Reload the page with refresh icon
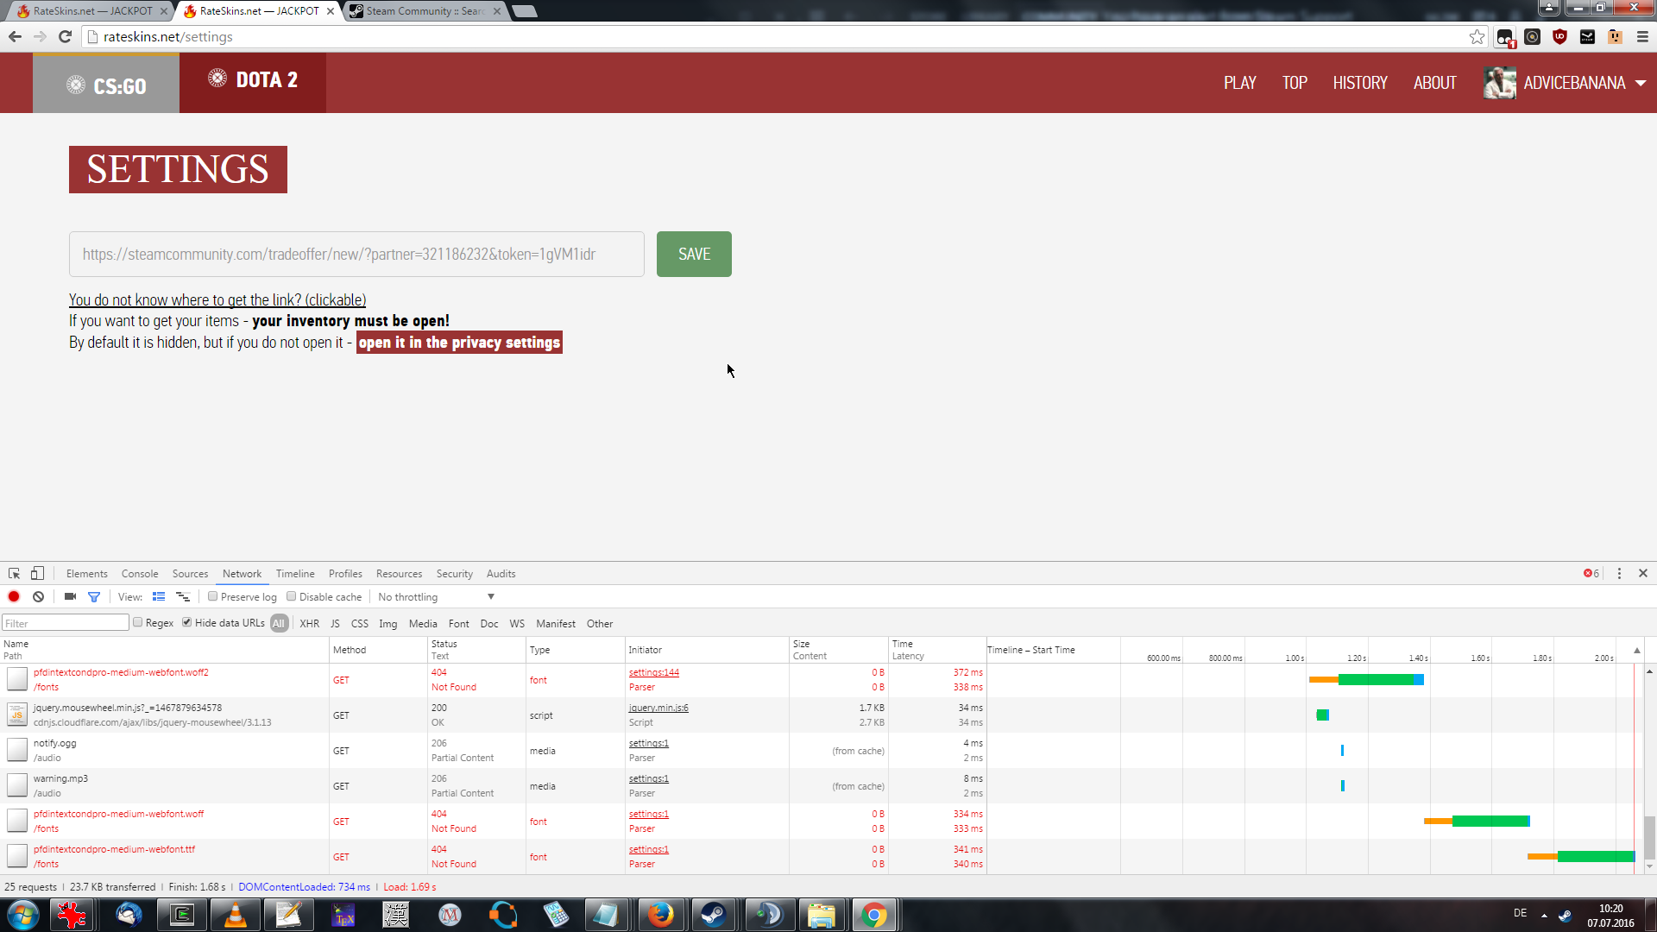Image resolution: width=1657 pixels, height=932 pixels. pos(65,36)
